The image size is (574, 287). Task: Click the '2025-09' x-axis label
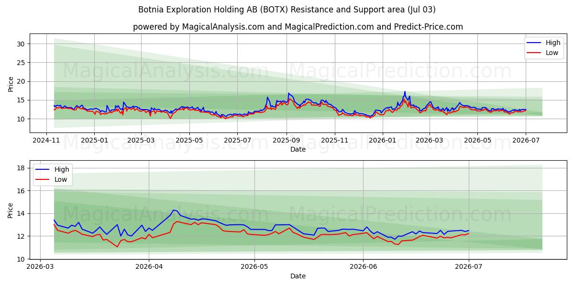pos(287,141)
